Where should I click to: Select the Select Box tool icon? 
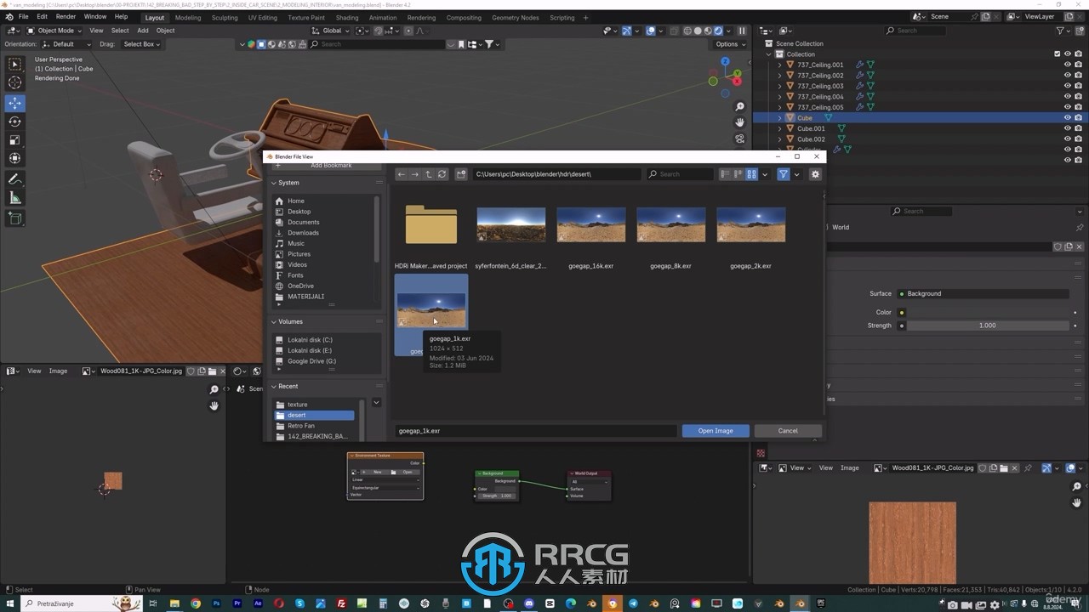(x=15, y=64)
